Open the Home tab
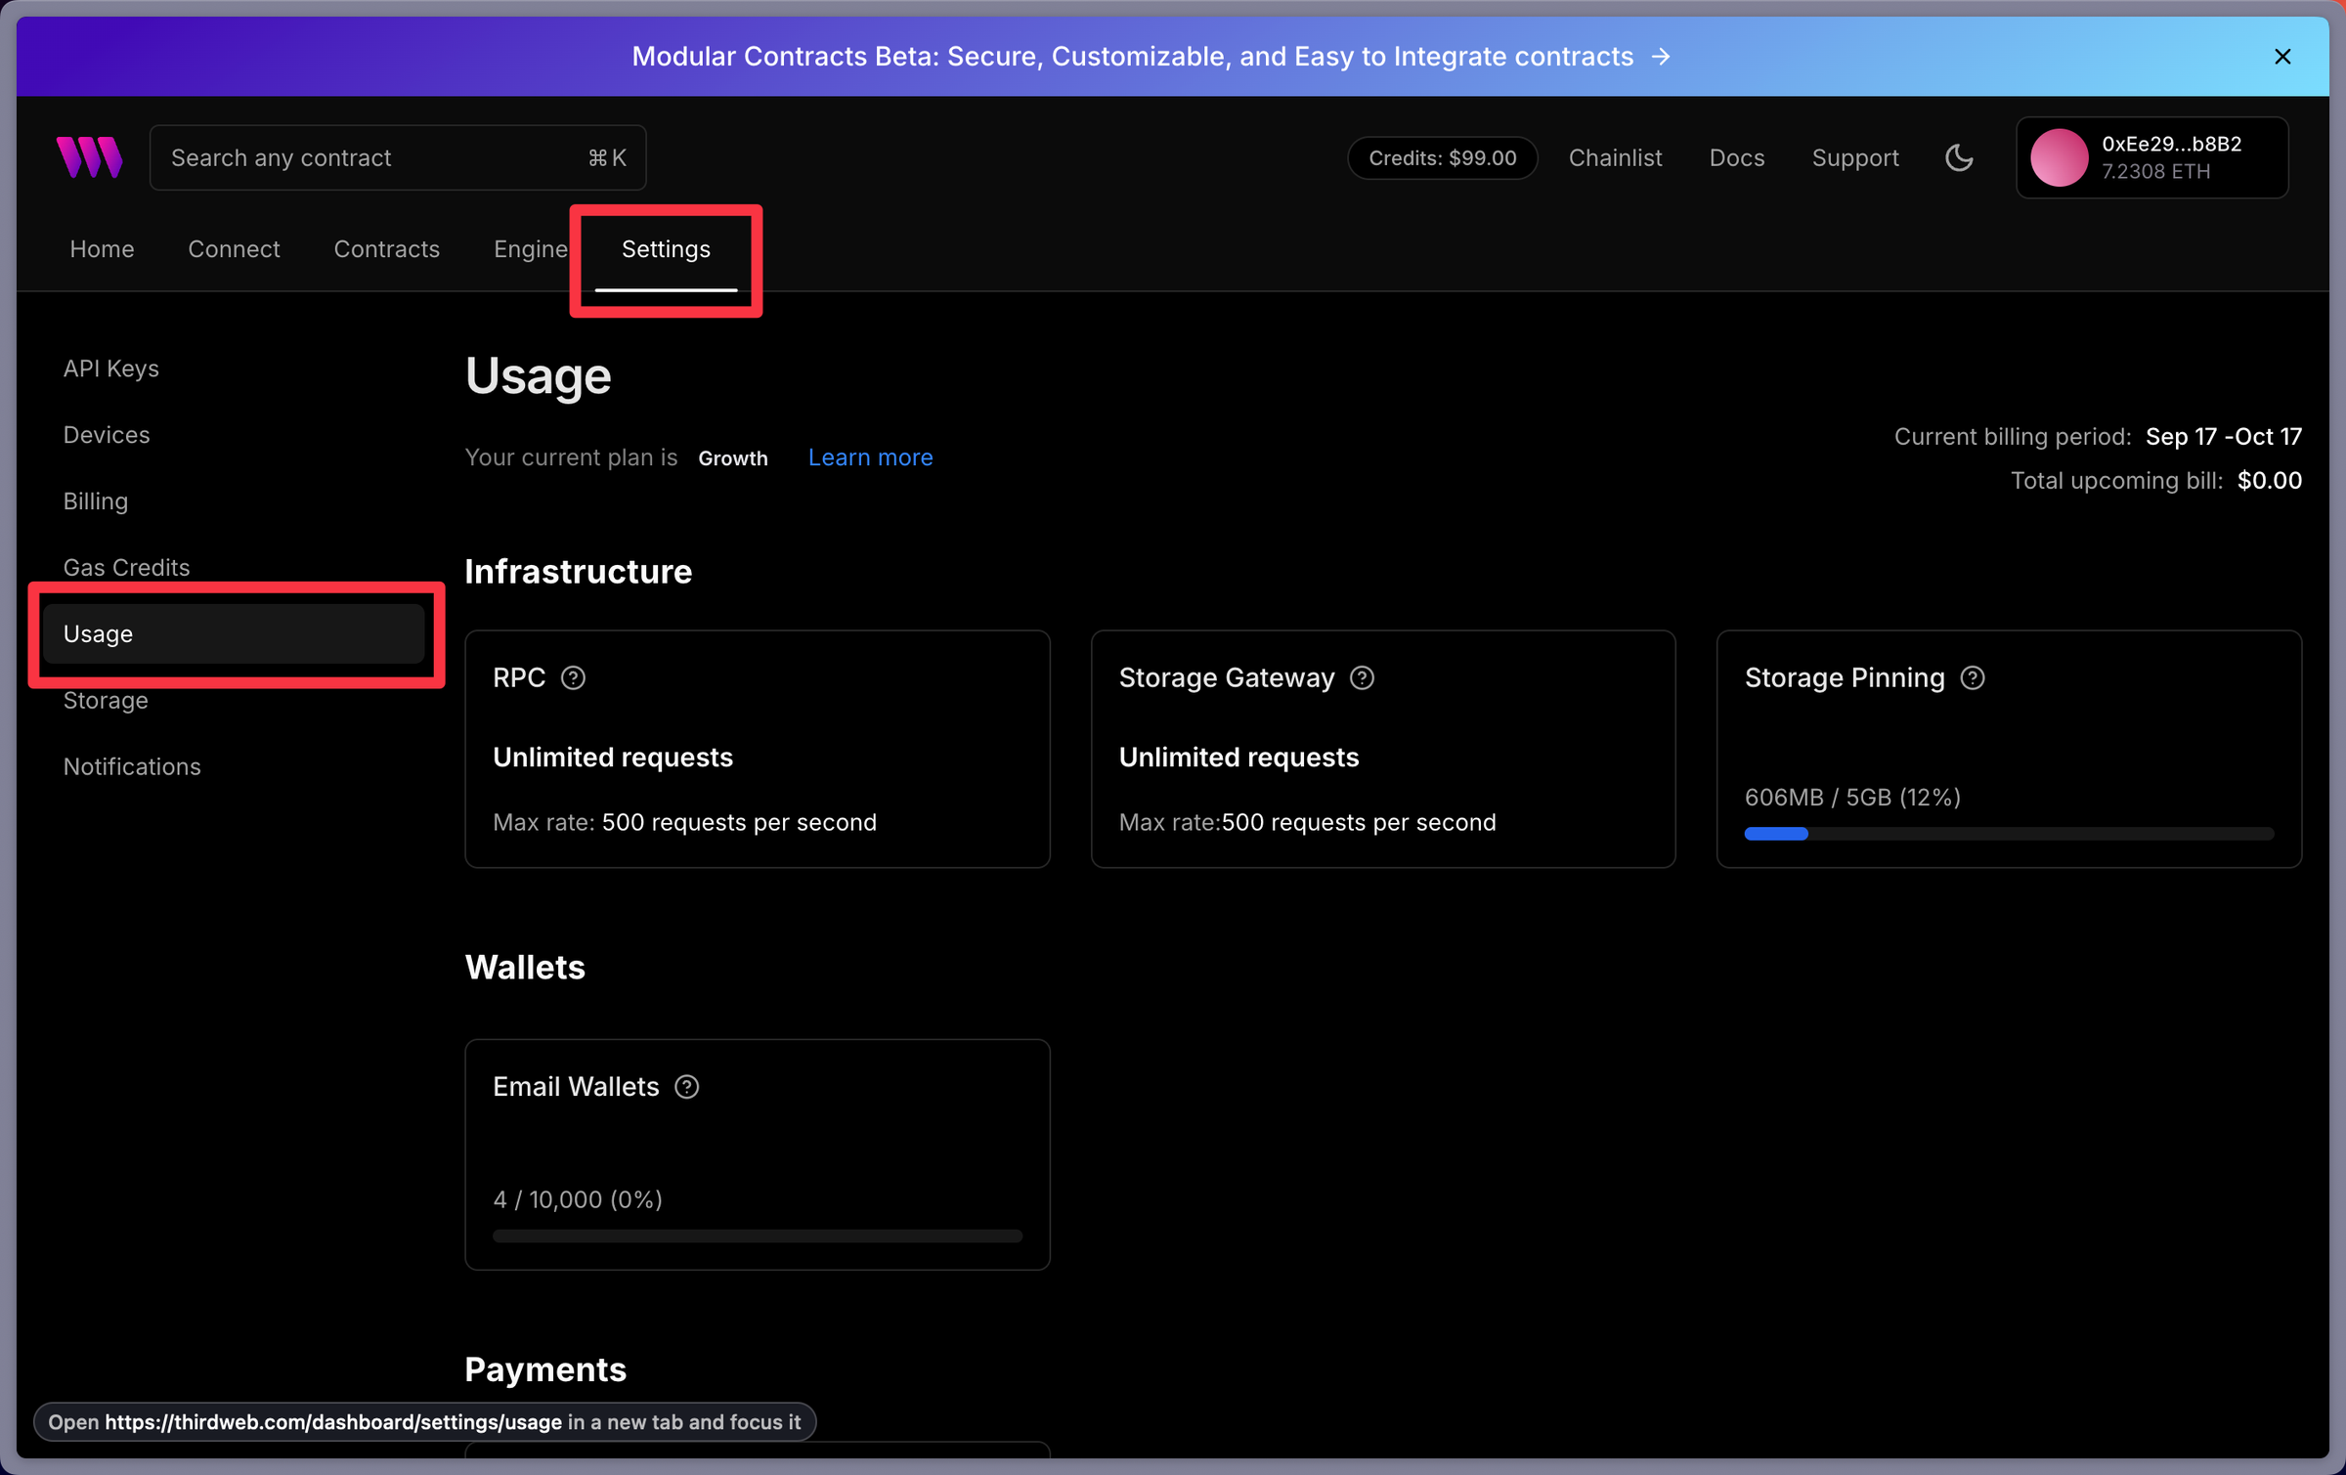Viewport: 2346px width, 1475px height. pos(102,249)
